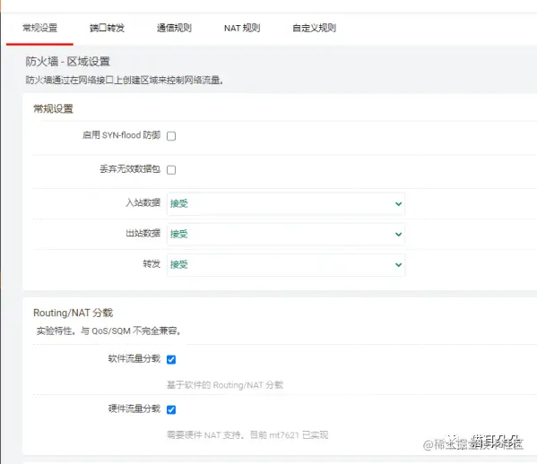The image size is (537, 464).
Task: Click the 丢弃无效数据包 label
Action: coord(130,169)
